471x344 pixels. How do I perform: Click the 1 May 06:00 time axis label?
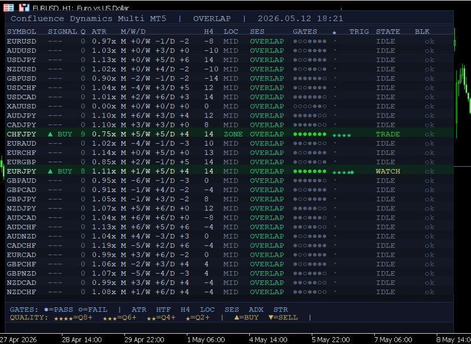(206, 340)
